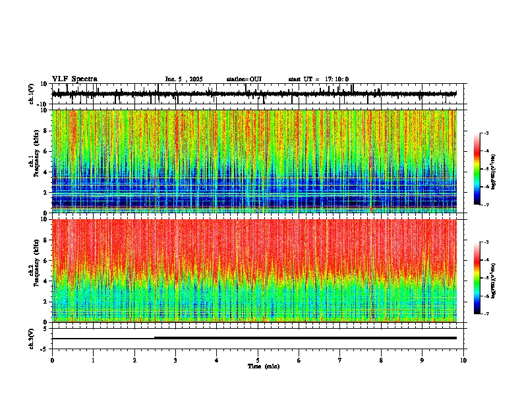Image resolution: width=522 pixels, height=404 pixels.
Task: Click the '6' kHz tick of ch.2 spectrogram
Action: [45, 261]
